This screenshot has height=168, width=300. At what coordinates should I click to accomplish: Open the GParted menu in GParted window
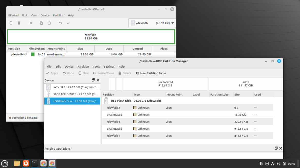[13, 15]
